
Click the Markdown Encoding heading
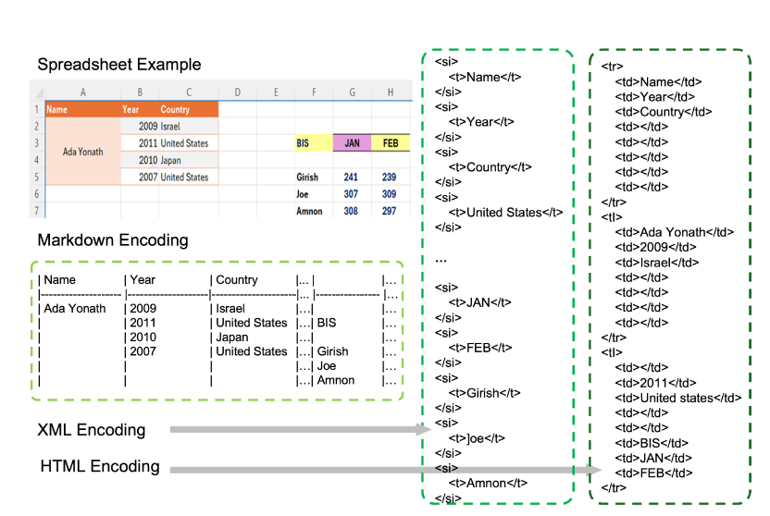[113, 240]
